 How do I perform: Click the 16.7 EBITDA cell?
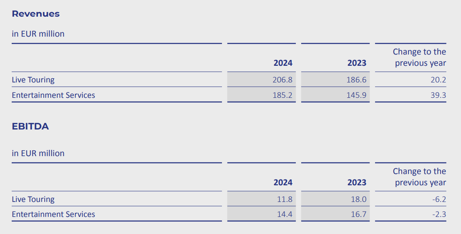pos(358,214)
